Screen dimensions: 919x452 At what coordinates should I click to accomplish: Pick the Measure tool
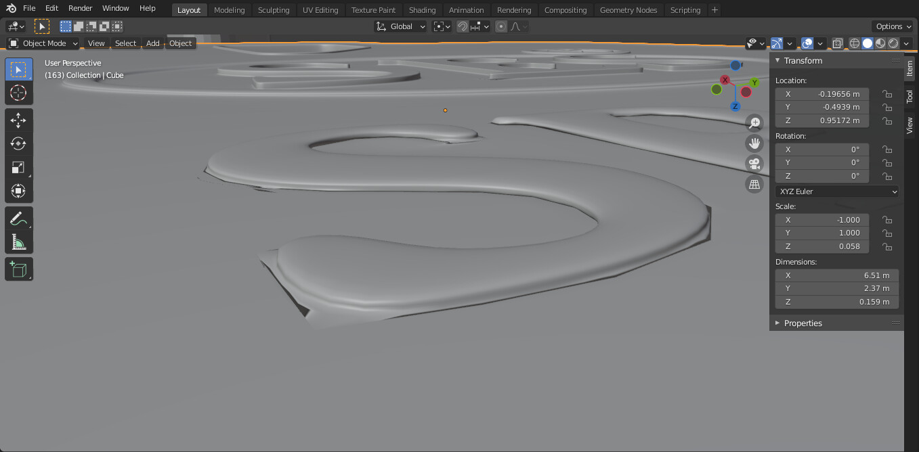(18, 242)
